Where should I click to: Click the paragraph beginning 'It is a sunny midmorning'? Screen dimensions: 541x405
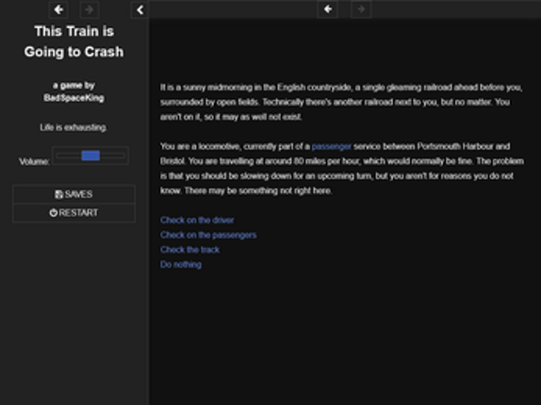coord(341,102)
